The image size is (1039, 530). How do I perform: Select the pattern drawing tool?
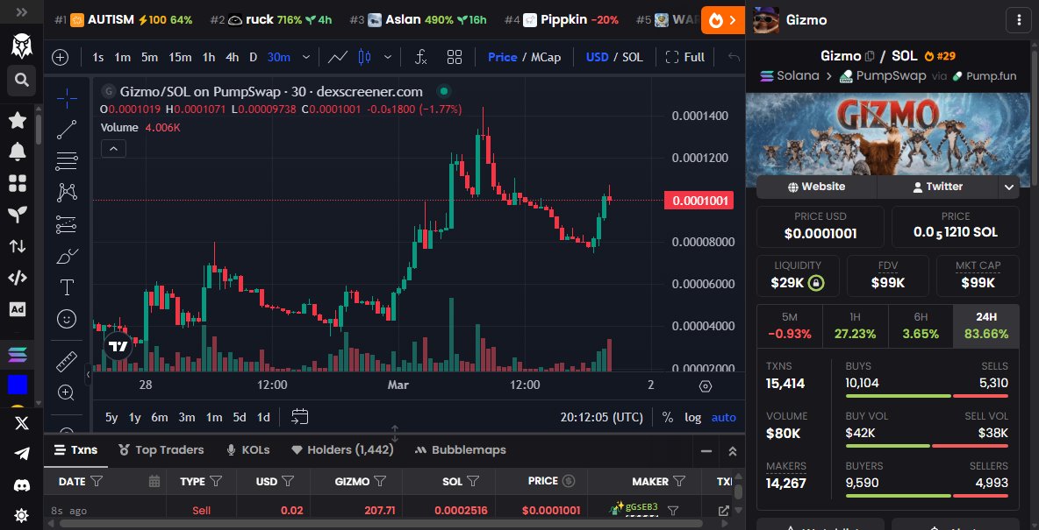(x=67, y=193)
